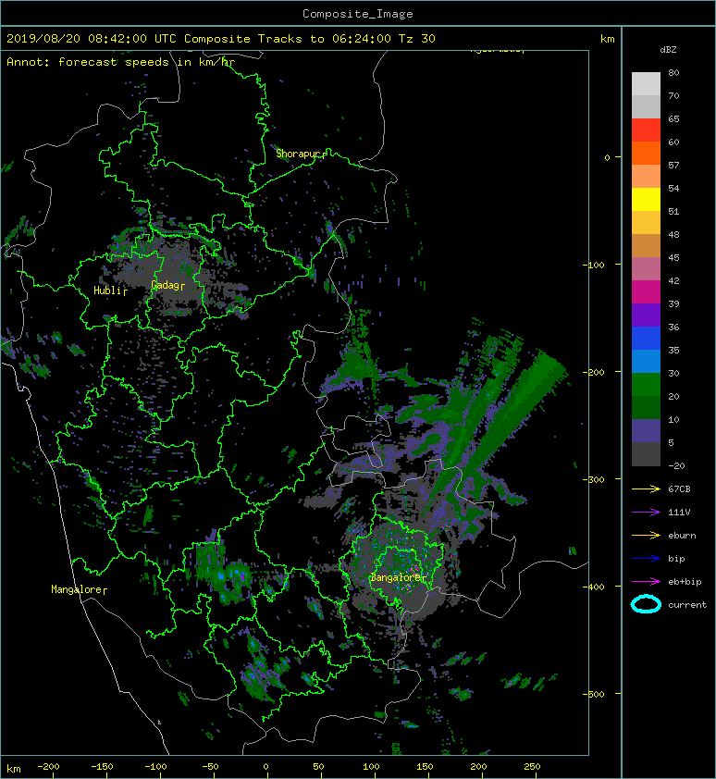
Task: Click the Composite_Image title text
Action: click(x=358, y=14)
